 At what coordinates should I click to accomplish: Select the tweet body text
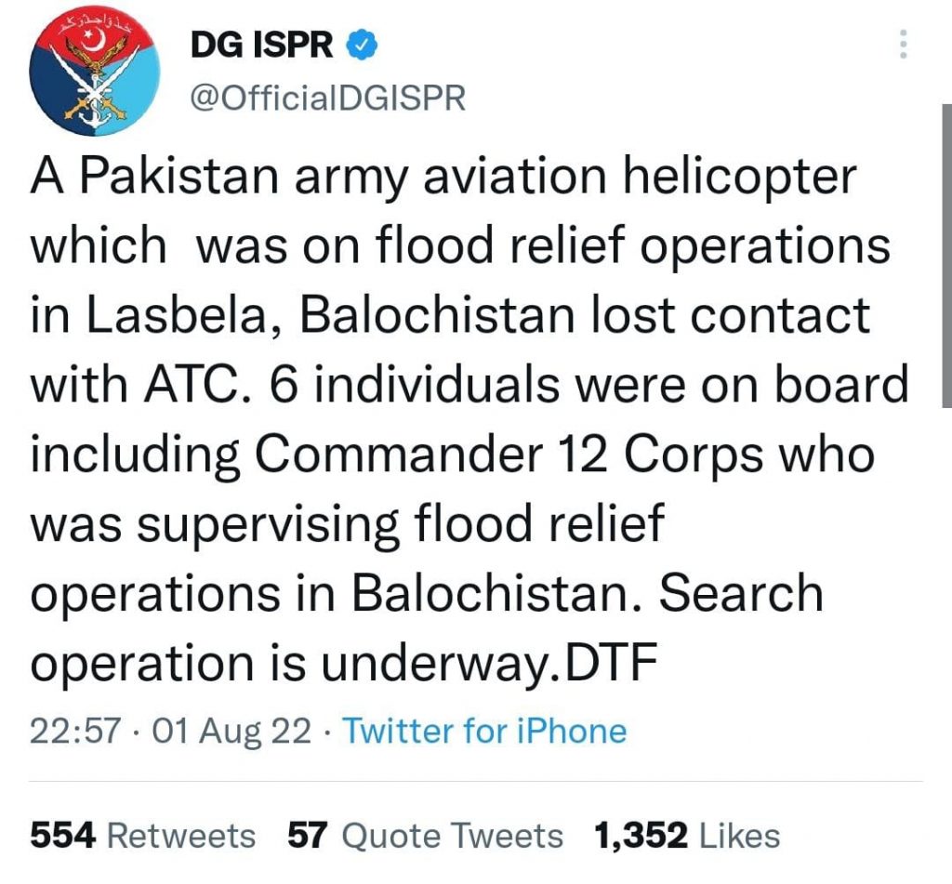(465, 418)
